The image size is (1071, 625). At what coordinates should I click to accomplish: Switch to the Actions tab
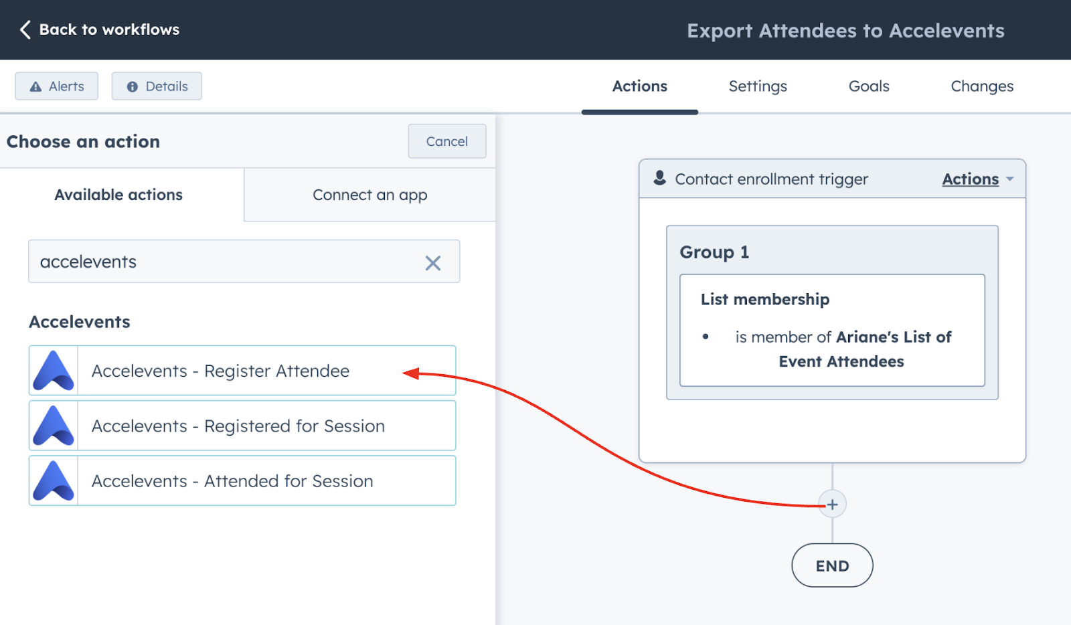tap(640, 86)
